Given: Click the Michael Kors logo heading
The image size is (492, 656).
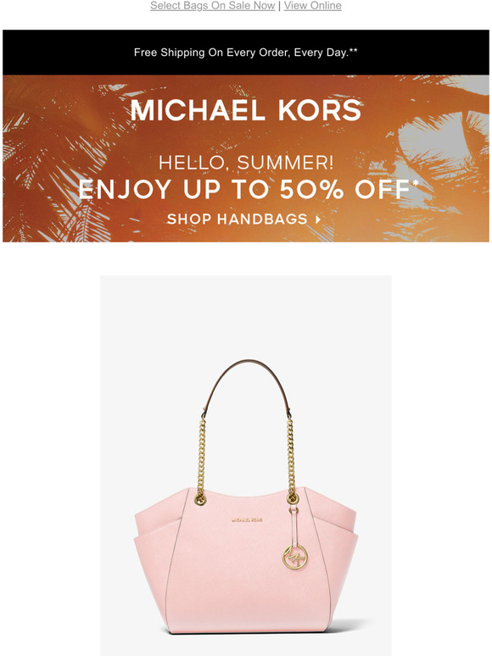Looking at the screenshot, I should (x=246, y=110).
